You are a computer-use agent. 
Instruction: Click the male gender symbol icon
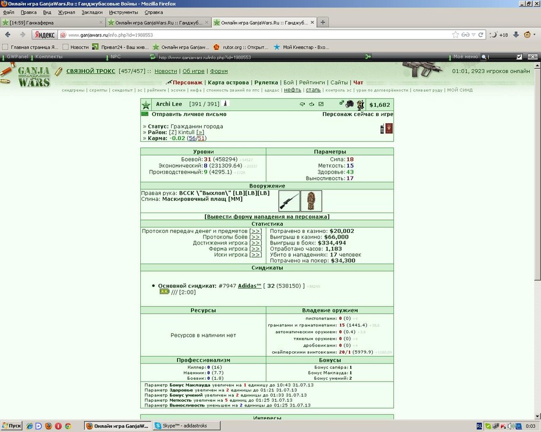coord(341,103)
